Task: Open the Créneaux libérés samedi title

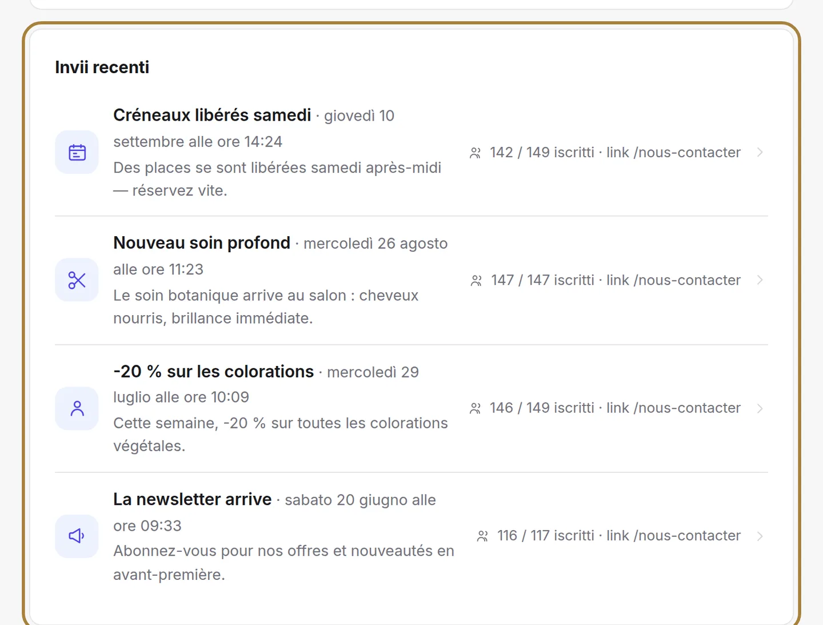Action: point(212,115)
